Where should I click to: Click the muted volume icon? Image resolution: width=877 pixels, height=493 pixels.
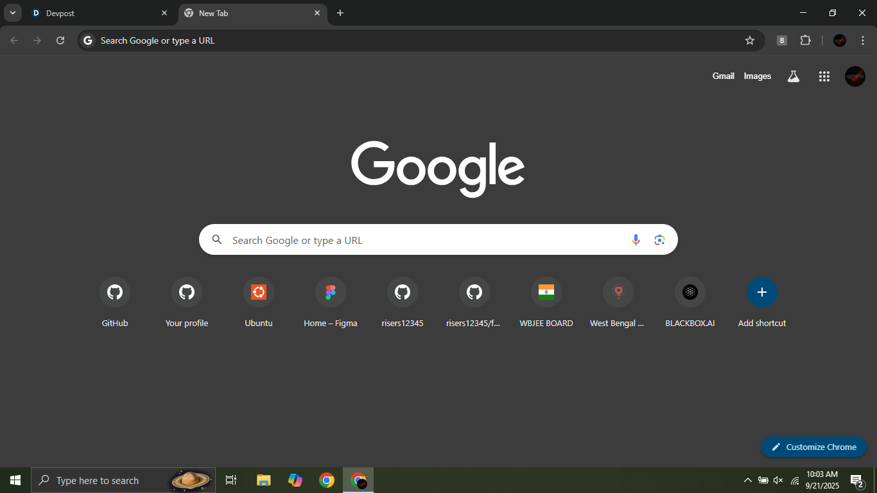tap(779, 480)
